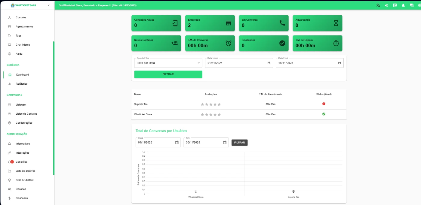
Task: Go to Relatórios in the sidebar
Action: tap(21, 84)
